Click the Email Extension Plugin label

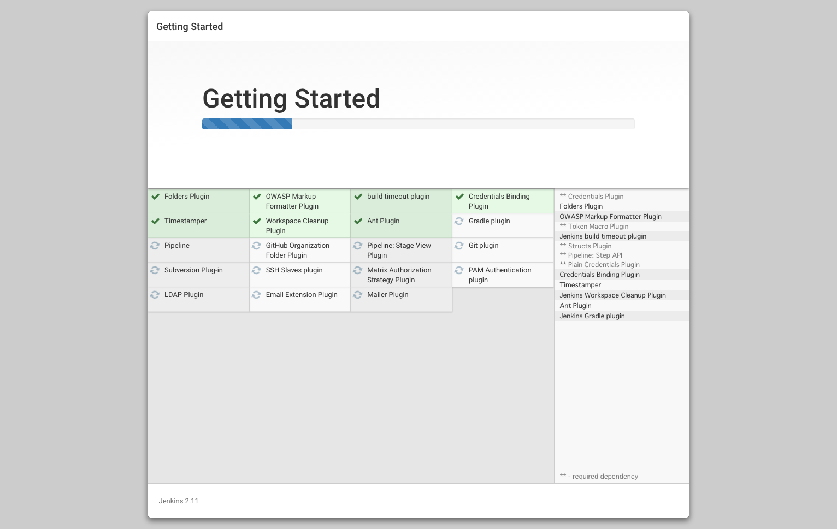pyautogui.click(x=302, y=295)
